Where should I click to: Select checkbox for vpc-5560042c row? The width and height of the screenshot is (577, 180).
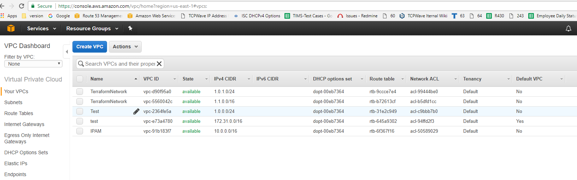tap(80, 101)
